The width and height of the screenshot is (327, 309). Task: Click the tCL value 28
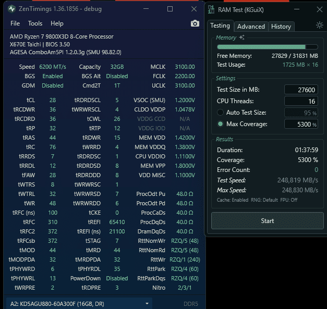tap(53, 100)
